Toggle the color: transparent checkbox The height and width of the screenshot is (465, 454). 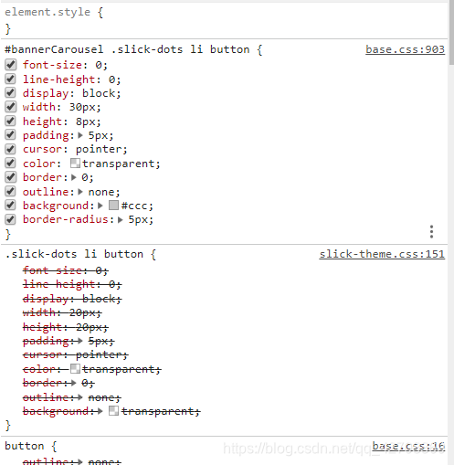10,164
